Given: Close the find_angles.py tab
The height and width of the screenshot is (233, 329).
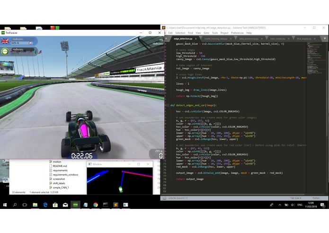Looking at the screenshot, I should tap(314, 39).
